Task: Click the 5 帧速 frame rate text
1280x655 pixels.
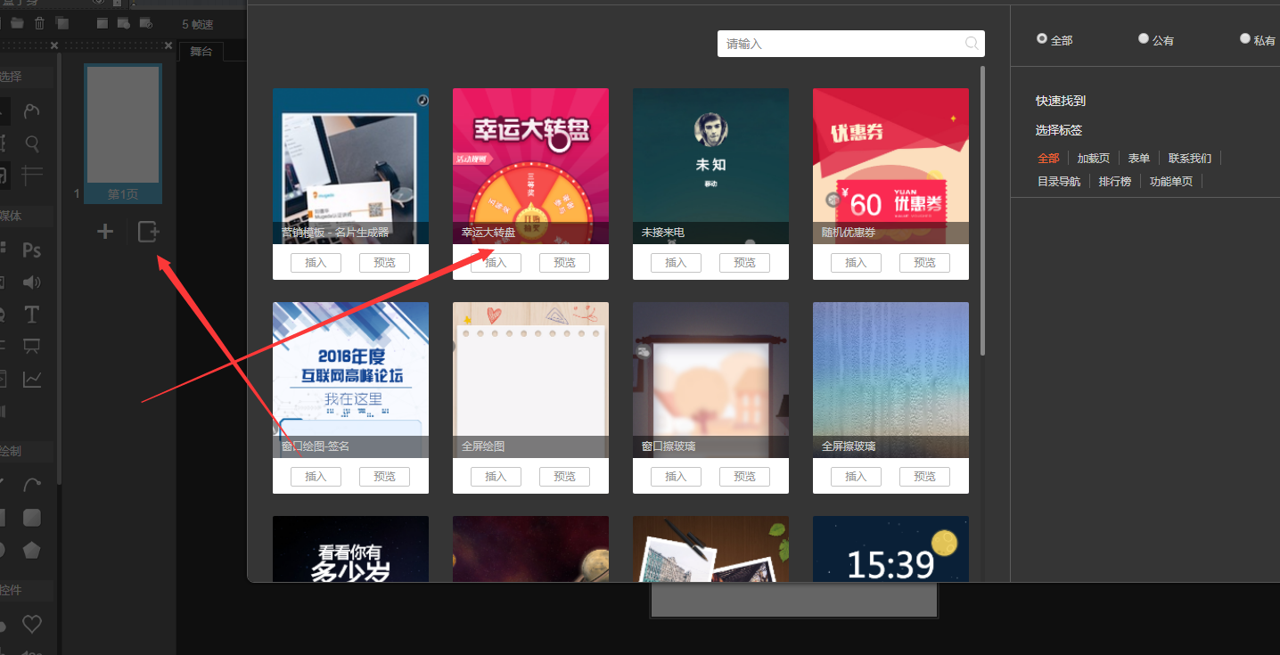Action: click(x=198, y=24)
